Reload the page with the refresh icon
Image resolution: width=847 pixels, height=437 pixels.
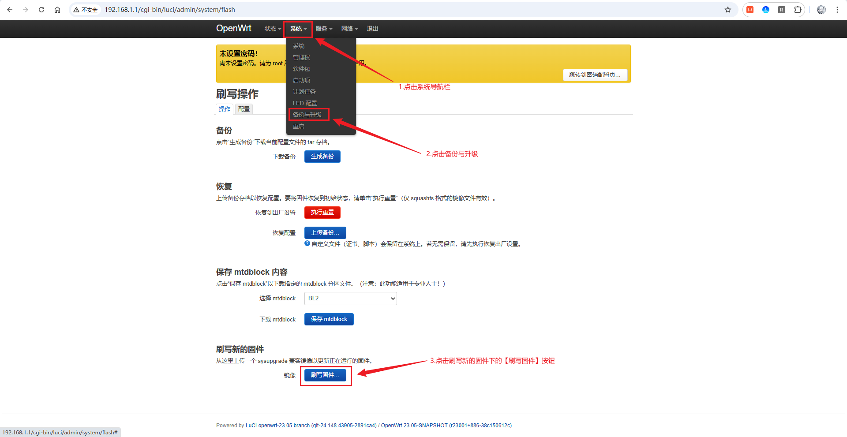41,10
